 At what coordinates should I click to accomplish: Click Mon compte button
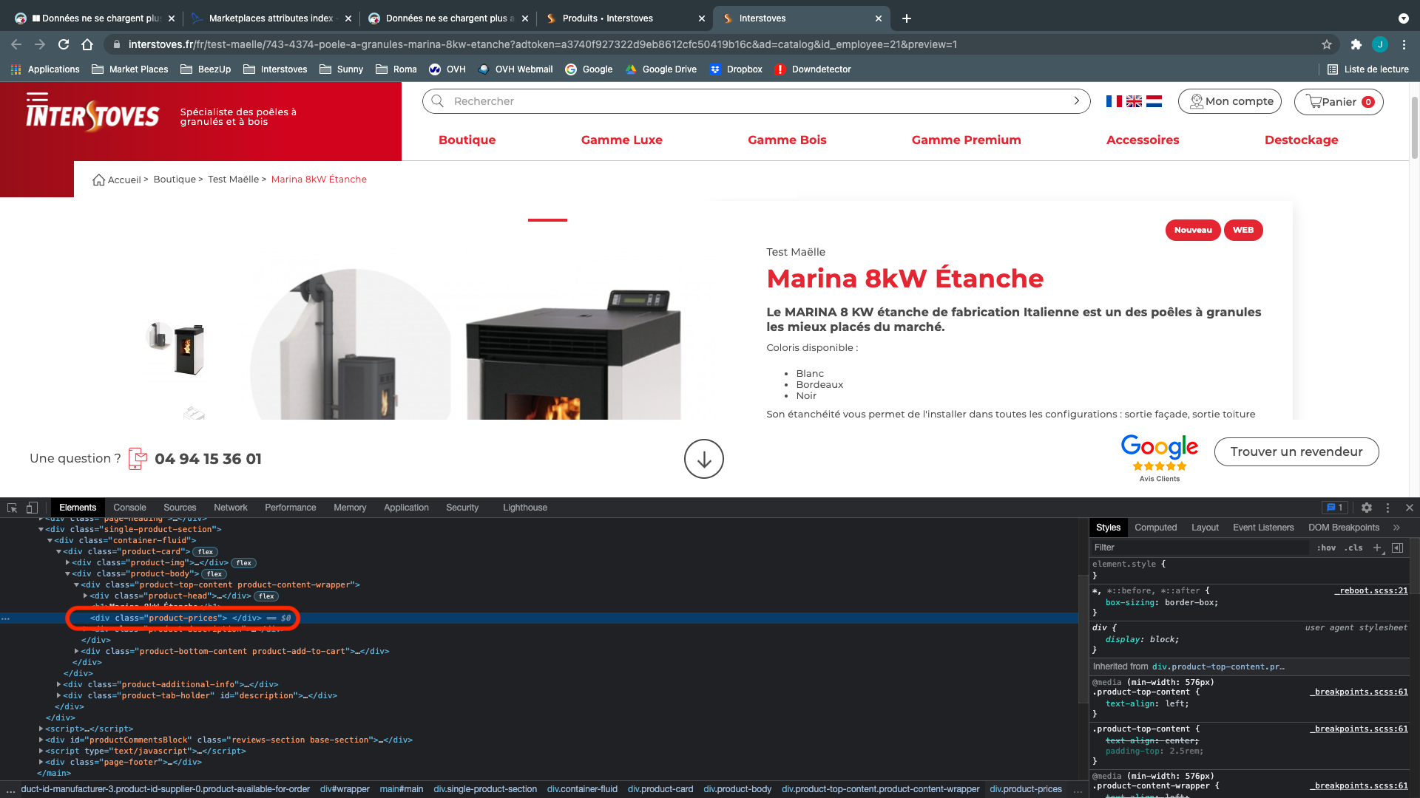(x=1230, y=102)
